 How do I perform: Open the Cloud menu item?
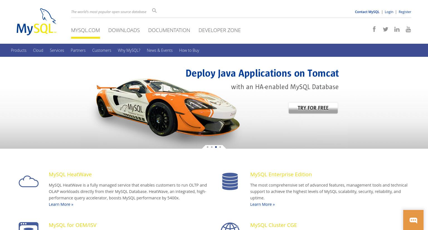click(38, 50)
